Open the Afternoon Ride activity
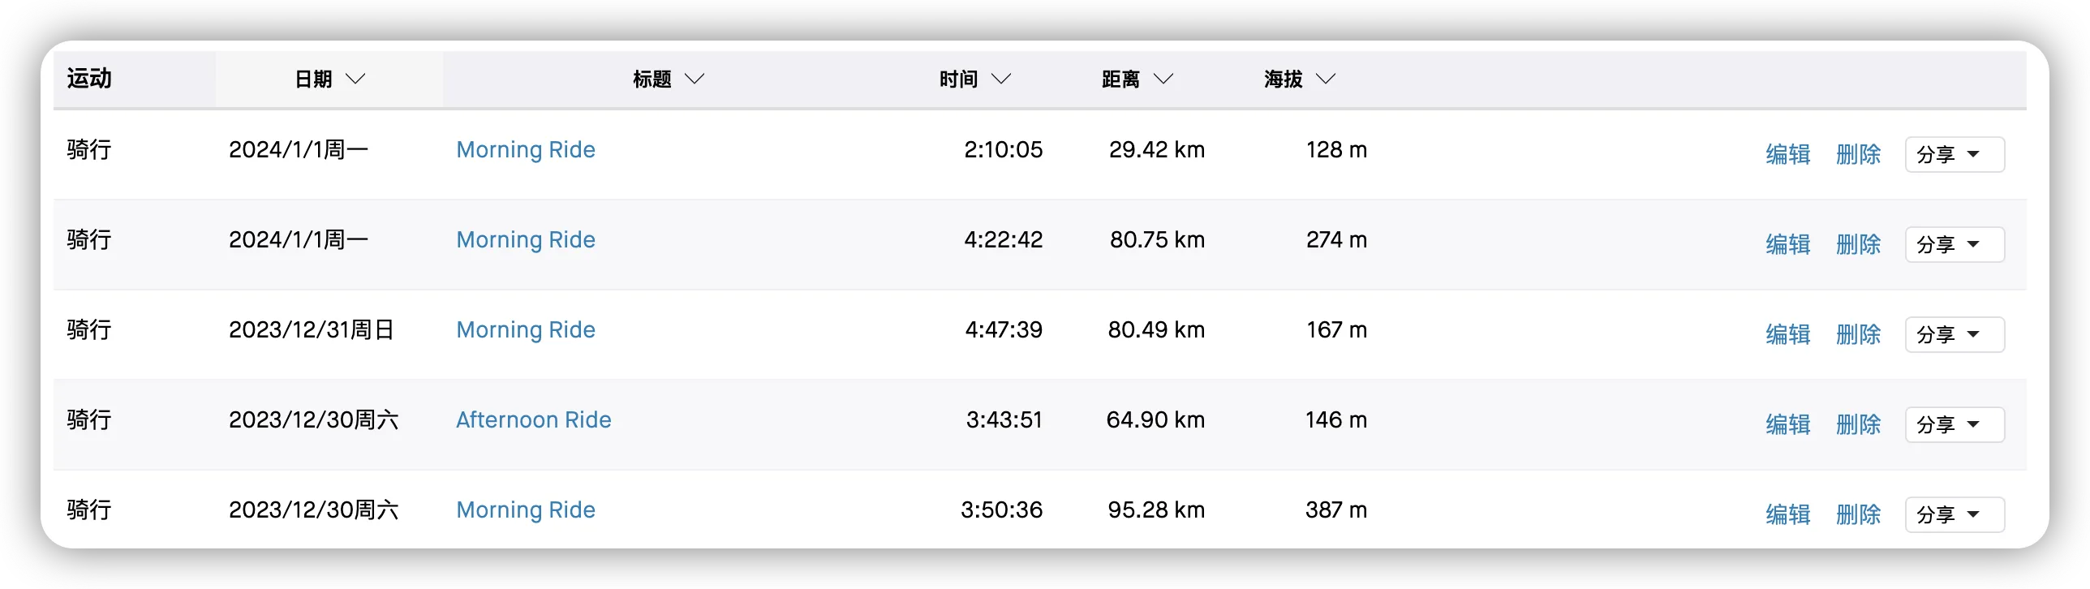2090x589 pixels. 533,420
